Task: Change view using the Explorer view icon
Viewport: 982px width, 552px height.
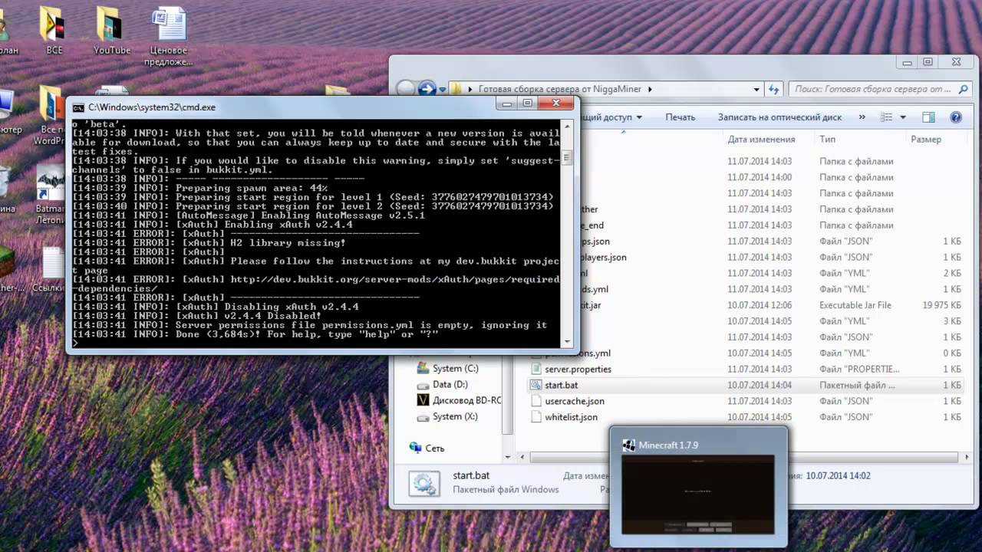Action: tap(887, 117)
